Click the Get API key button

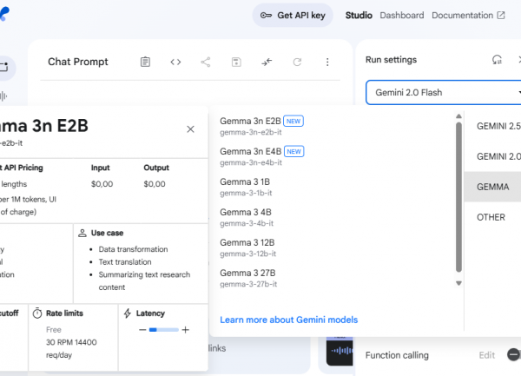pyautogui.click(x=293, y=16)
